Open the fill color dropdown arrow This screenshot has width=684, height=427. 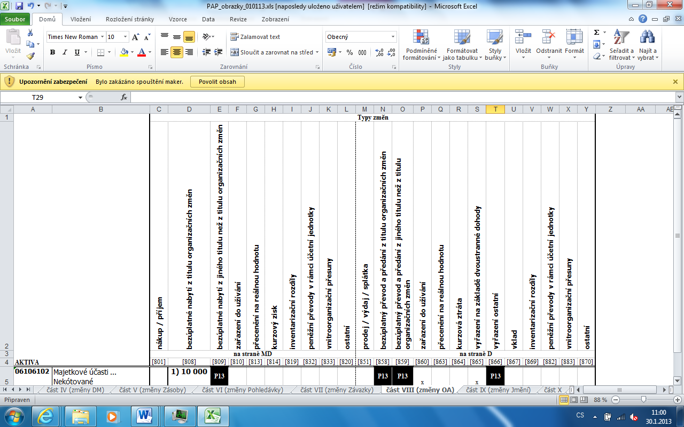pos(132,52)
